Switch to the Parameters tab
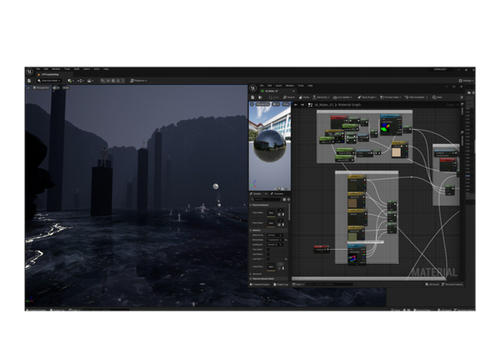 coord(277,193)
